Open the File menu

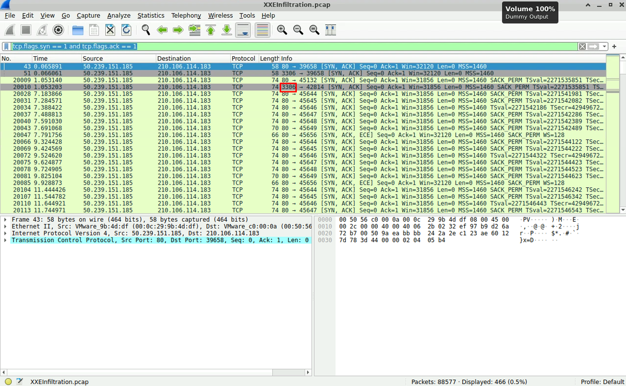[x=10, y=16]
